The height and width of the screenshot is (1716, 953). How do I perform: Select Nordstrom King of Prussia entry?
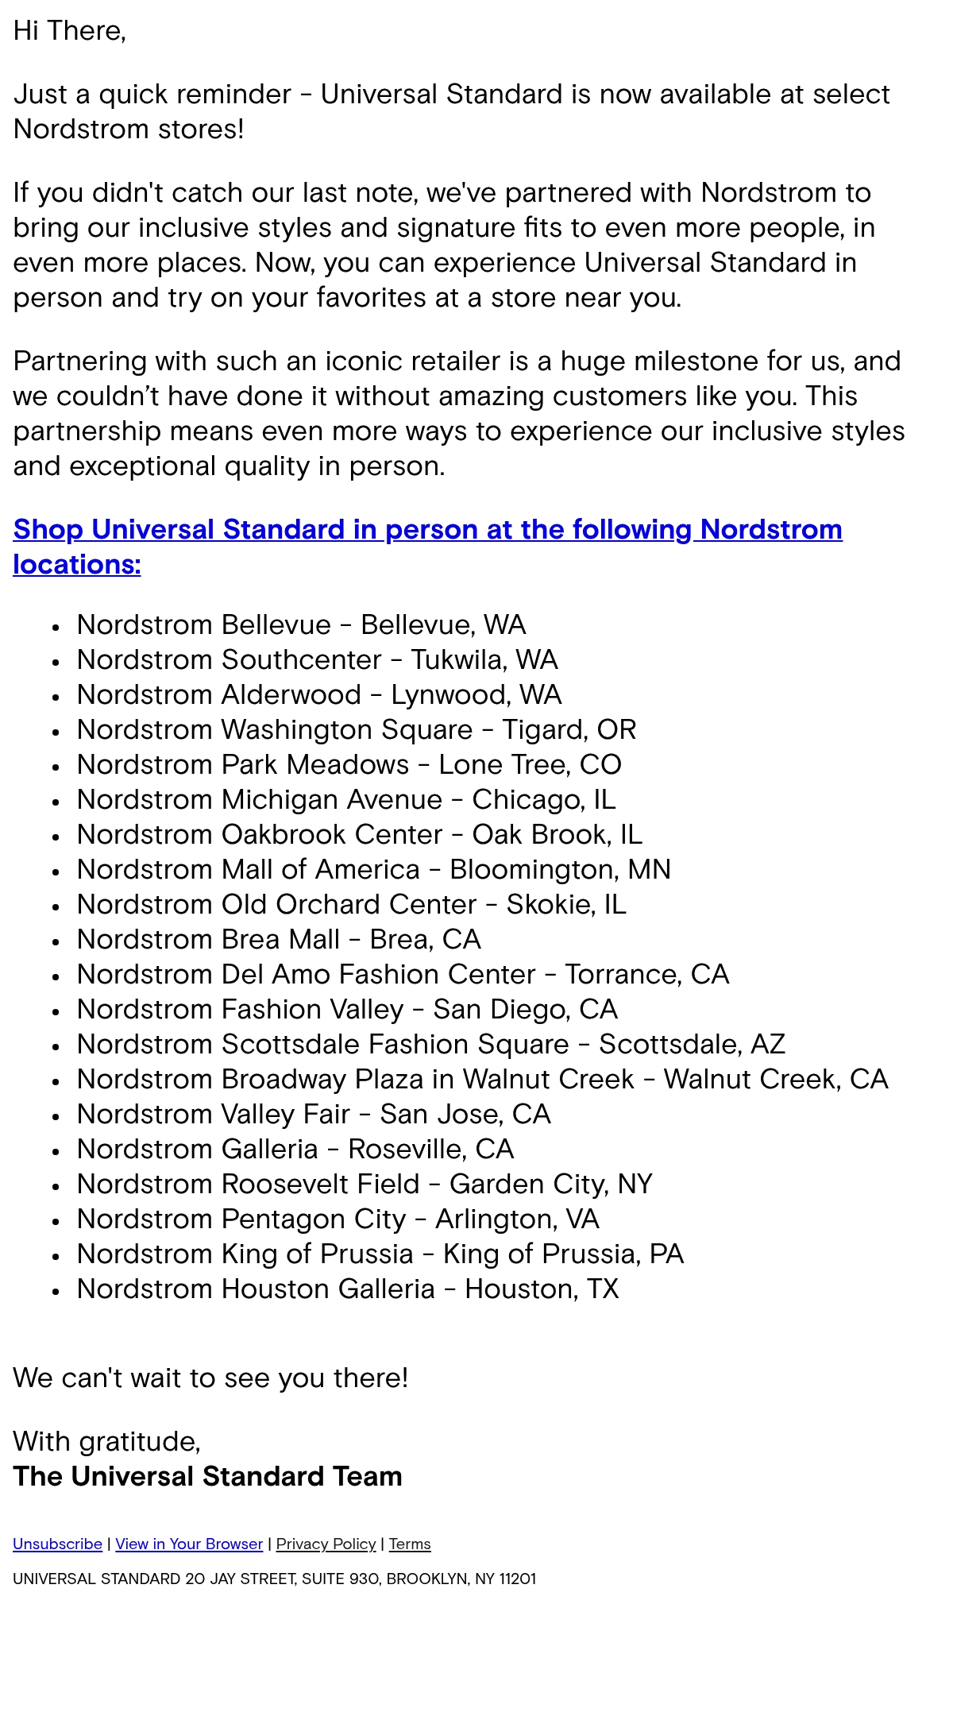pyautogui.click(x=380, y=1254)
